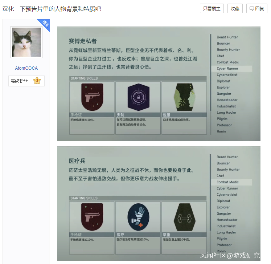Select Diplomat in the second image list
Viewport: 271px width, 264px height.
[x=223, y=201]
